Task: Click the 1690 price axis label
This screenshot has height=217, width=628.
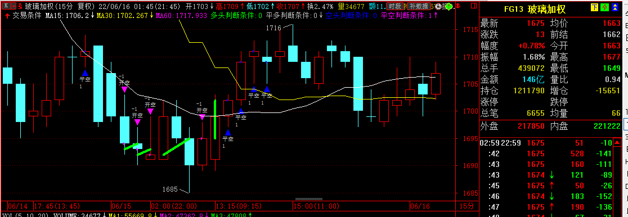Action: [470, 165]
